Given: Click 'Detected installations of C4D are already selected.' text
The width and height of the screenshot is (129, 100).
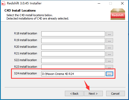Looking at the screenshot, I should (38, 18).
